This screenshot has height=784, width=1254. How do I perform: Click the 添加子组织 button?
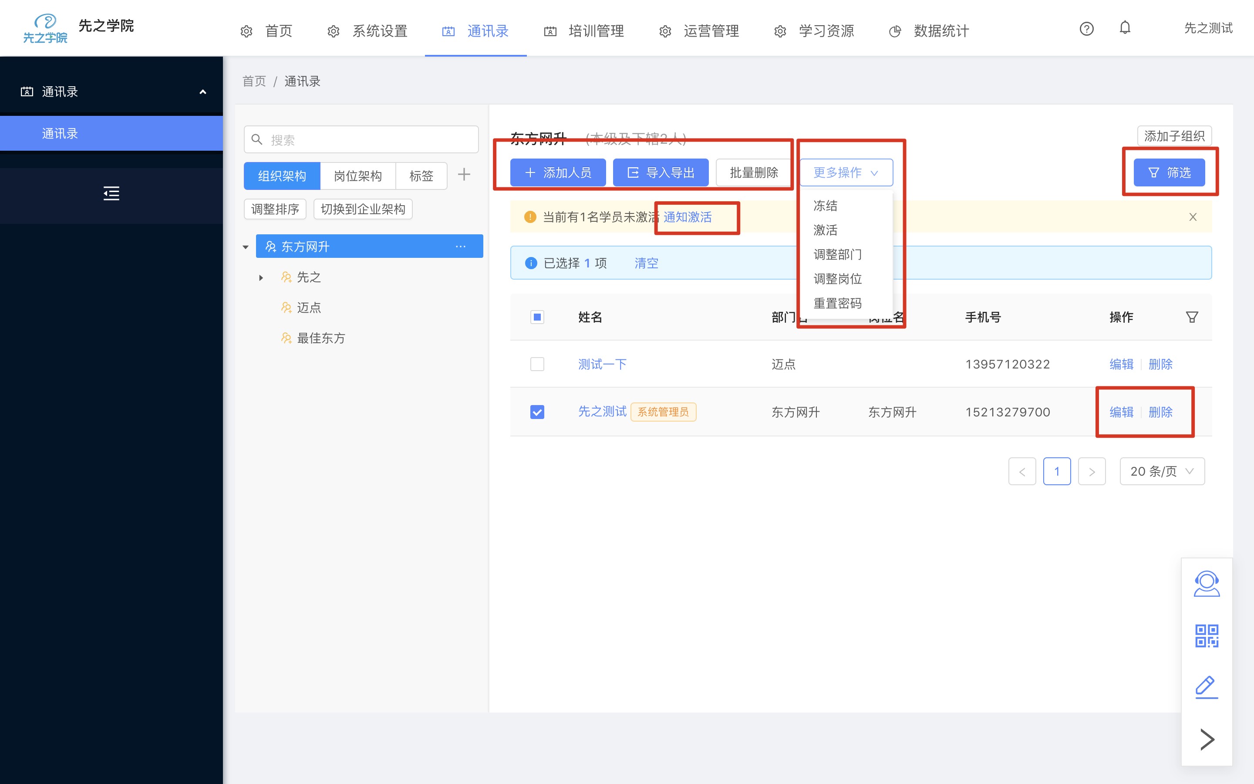coord(1174,136)
